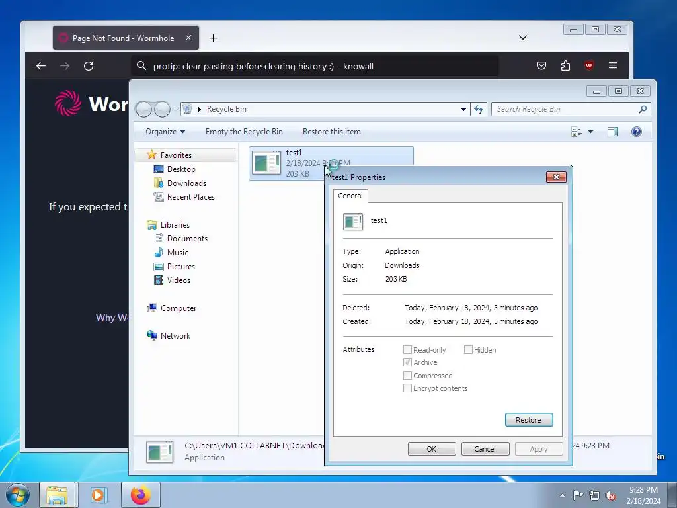Click the Recycle Bin breadcrumb arrow
677x508 pixels.
pyautogui.click(x=200, y=109)
